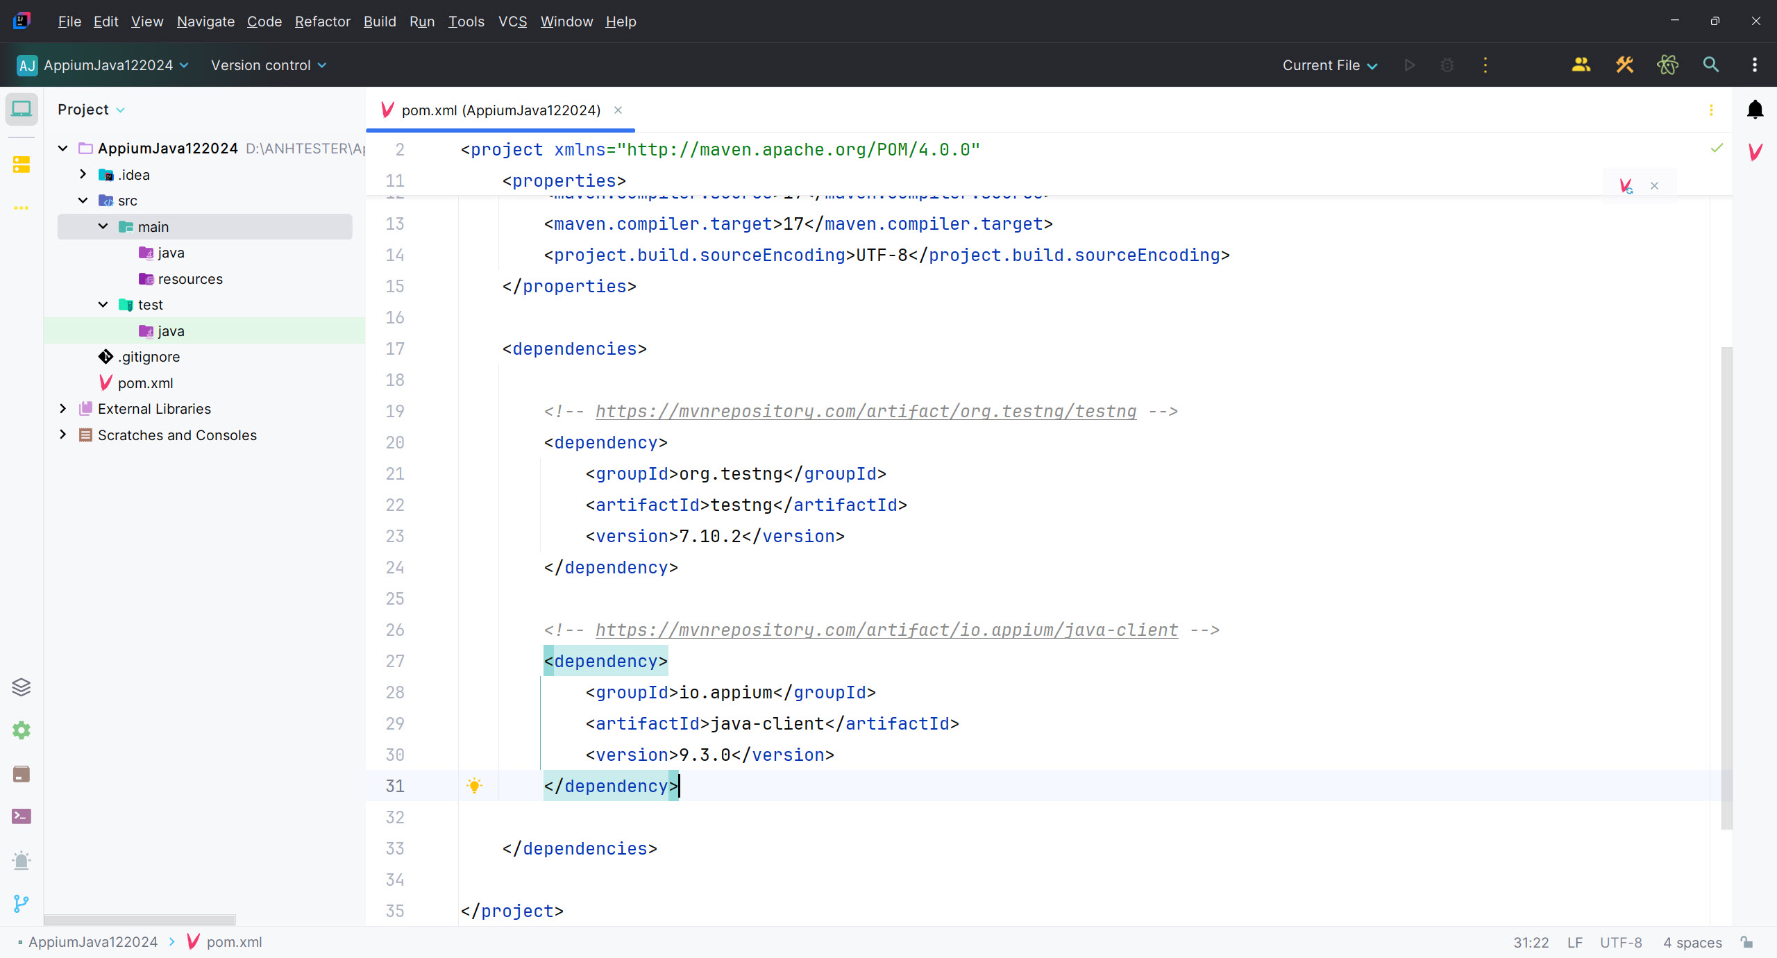This screenshot has width=1777, height=958.
Task: Open the Project tool window icon
Action: [22, 109]
